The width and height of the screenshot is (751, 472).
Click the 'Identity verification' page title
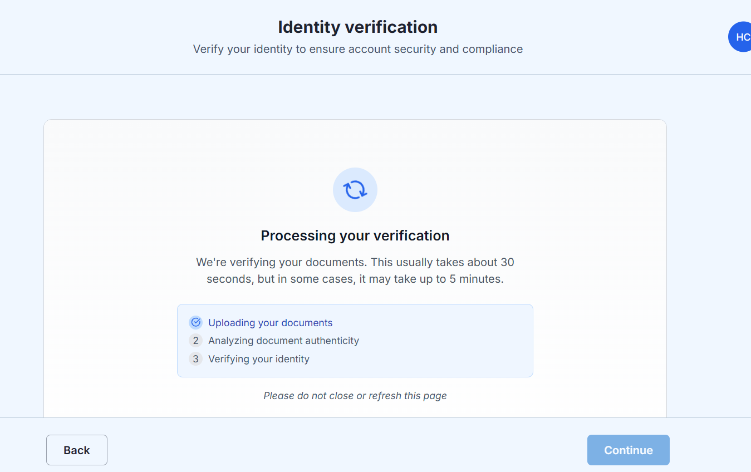[x=358, y=27]
